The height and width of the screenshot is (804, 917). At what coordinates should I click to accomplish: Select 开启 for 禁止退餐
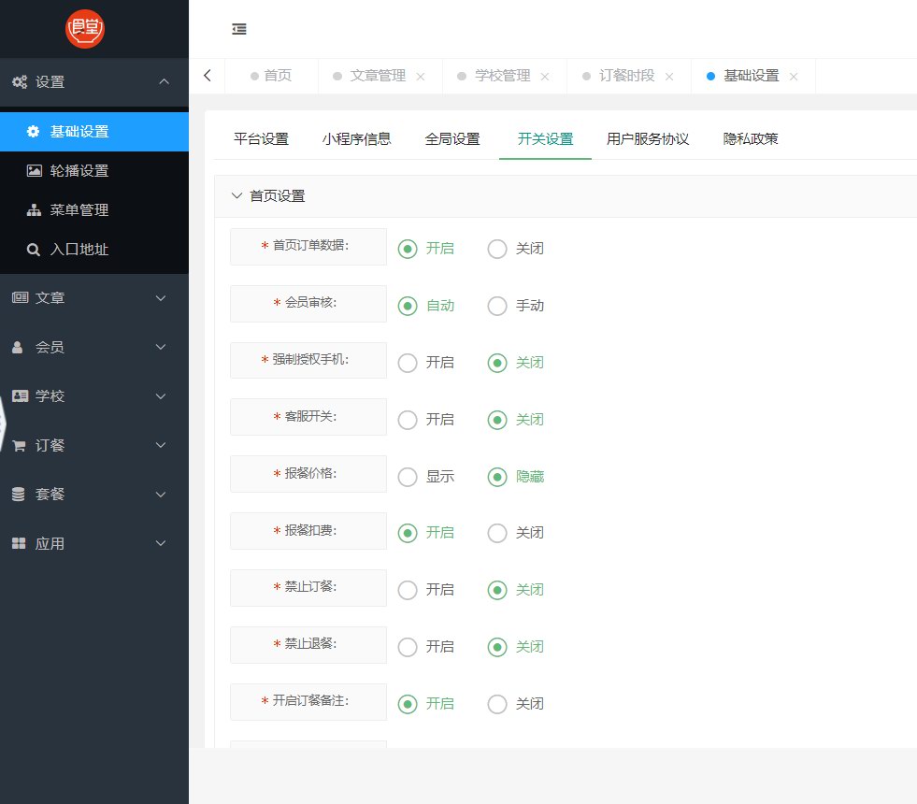(408, 647)
